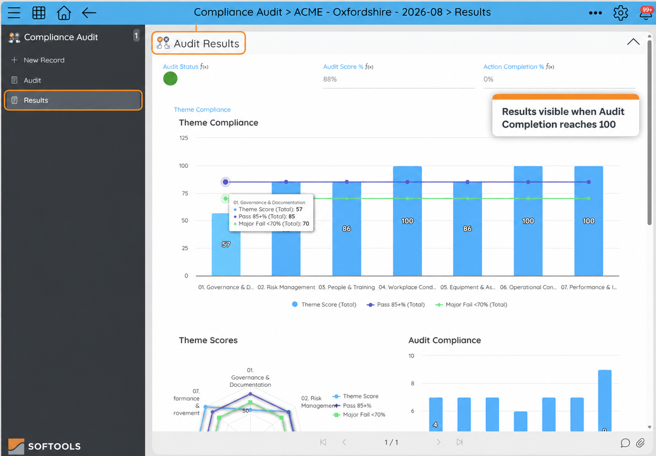Click the breadcrumb title in top bar
Viewport: 656px width, 456px height.
click(x=342, y=12)
